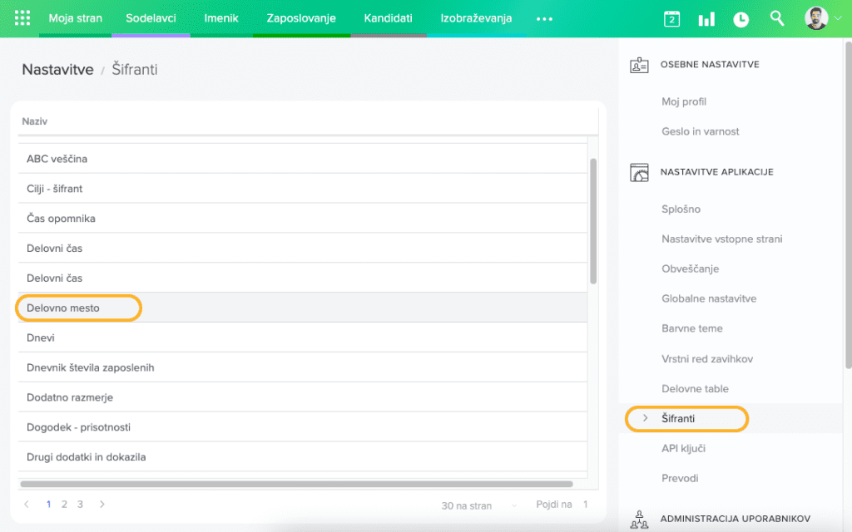Click the Osebne nastavitve ID card icon
Screen dimensions: 852x532
(x=639, y=65)
